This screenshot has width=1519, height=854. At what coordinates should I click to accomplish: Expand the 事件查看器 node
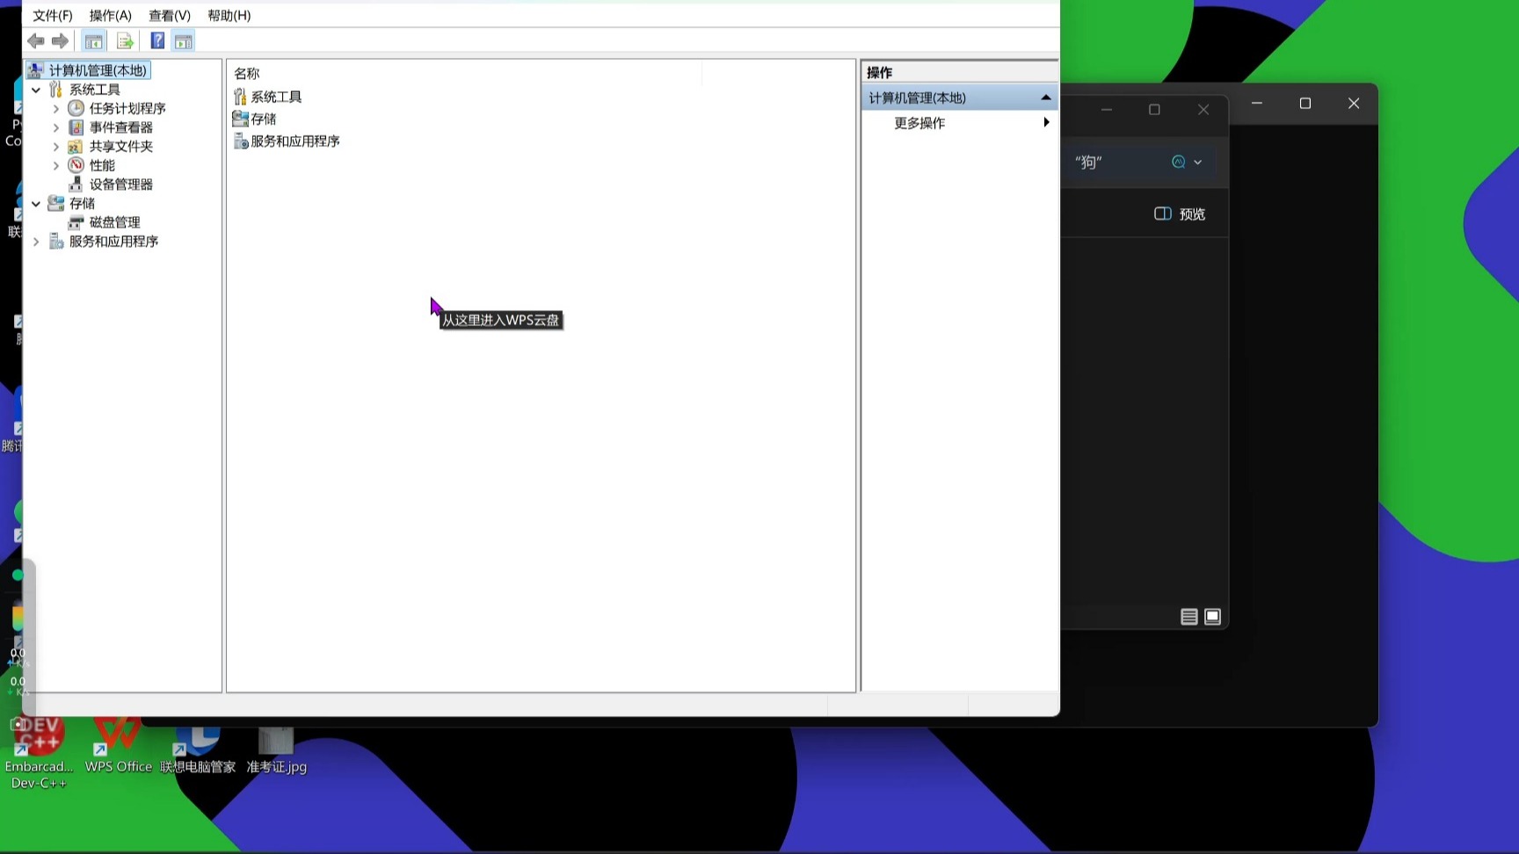pyautogui.click(x=56, y=127)
